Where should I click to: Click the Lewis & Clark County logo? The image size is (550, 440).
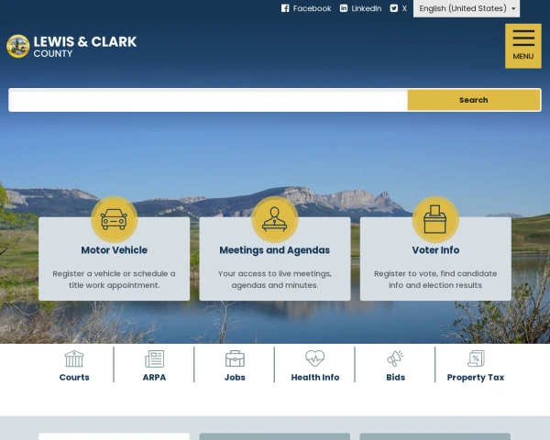click(71, 46)
